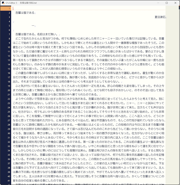Close the O's Editor window

click(175, 2)
